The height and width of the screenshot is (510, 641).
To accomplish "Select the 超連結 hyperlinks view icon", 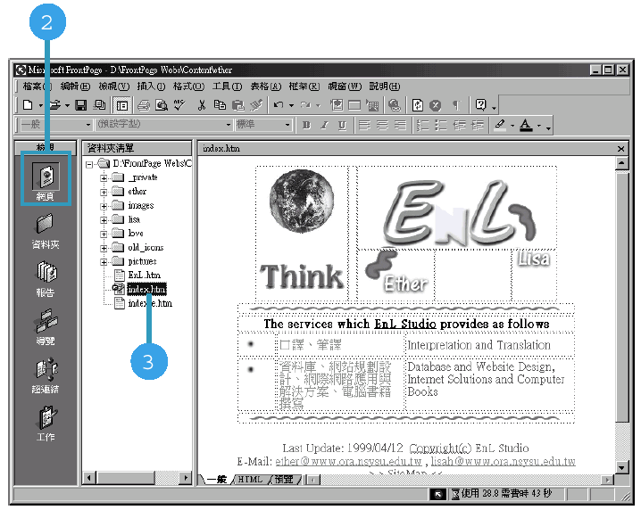I will point(46,375).
